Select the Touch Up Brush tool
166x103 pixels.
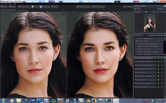(84, 7)
